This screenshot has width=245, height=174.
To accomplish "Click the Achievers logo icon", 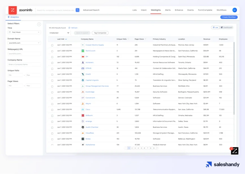I will [83, 63].
